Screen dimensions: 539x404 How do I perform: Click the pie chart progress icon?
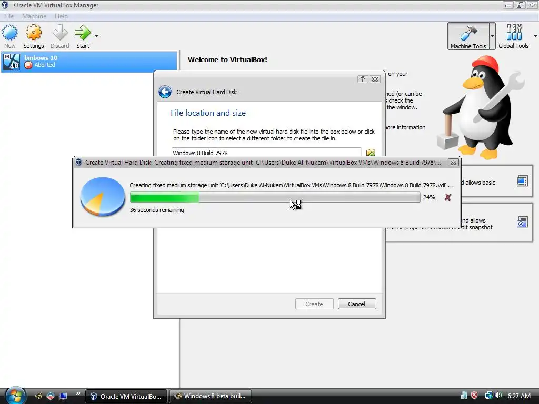click(103, 197)
